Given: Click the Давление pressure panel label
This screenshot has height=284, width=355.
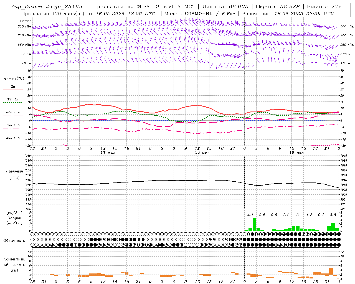Looking at the screenshot, I should click(x=14, y=171).
